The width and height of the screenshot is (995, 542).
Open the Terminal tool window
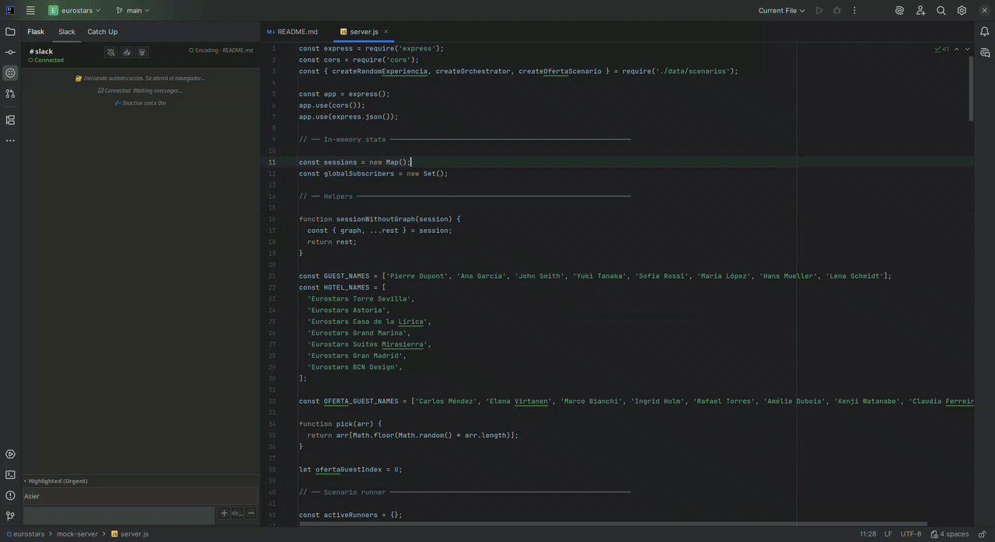[x=10, y=474]
